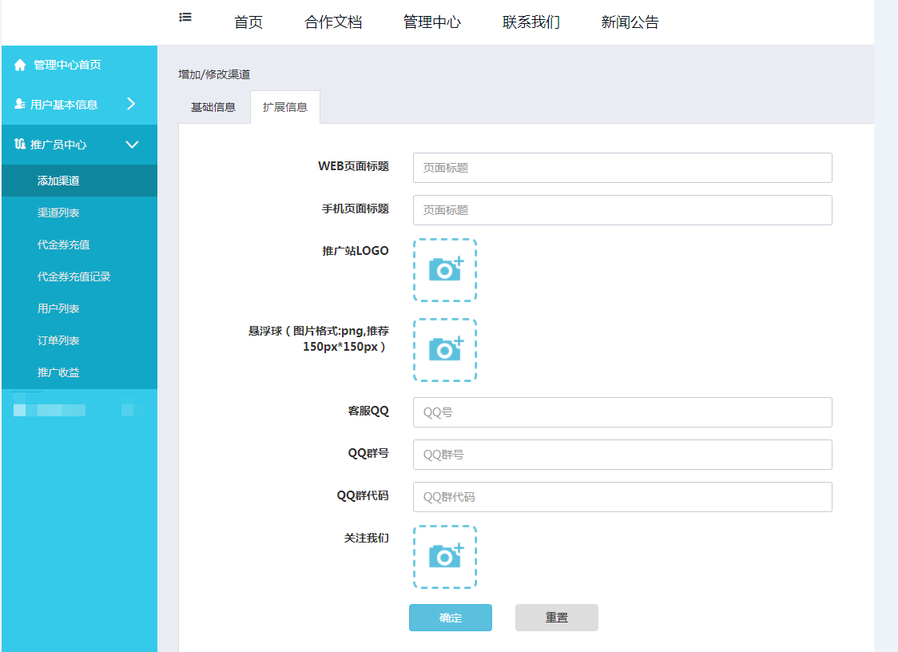Go to 代金券充值记录 in the sidebar
This screenshot has width=898, height=652.
pyautogui.click(x=74, y=276)
